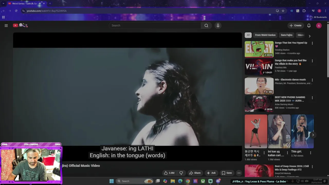Viewport: 329px width, 185px height.
Task: Open the tab search dropdown arrow
Action: pos(3,4)
